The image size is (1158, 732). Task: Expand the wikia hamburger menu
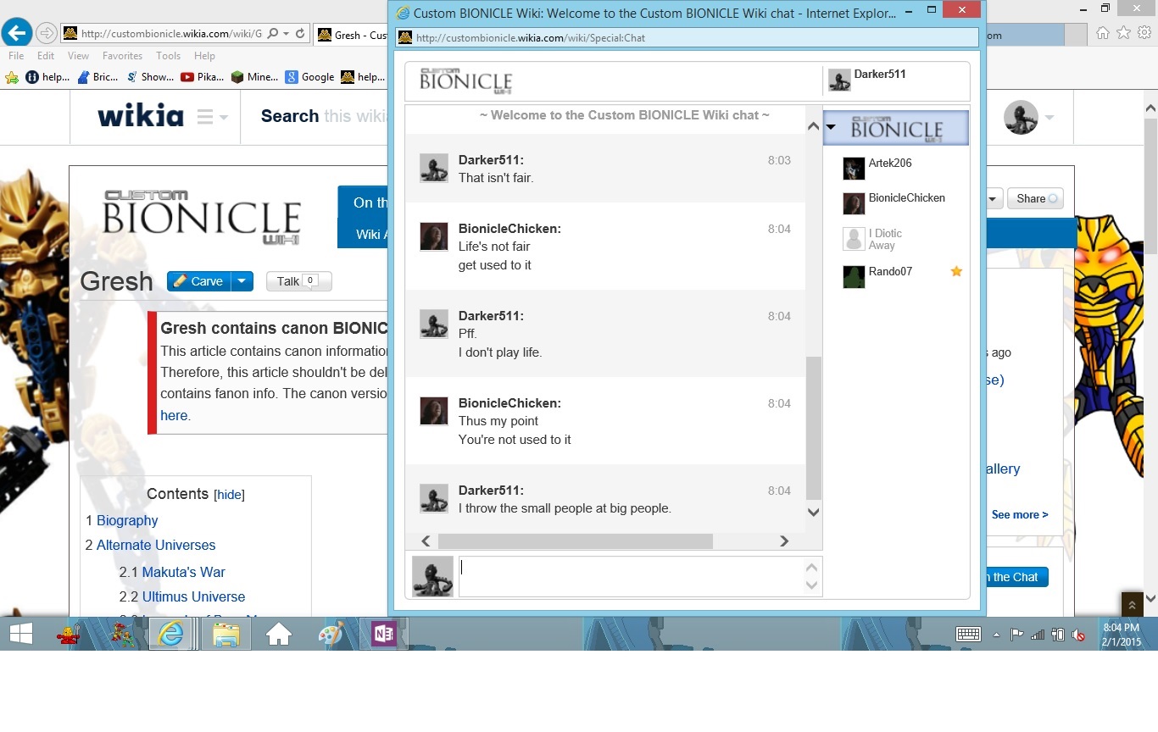212,116
